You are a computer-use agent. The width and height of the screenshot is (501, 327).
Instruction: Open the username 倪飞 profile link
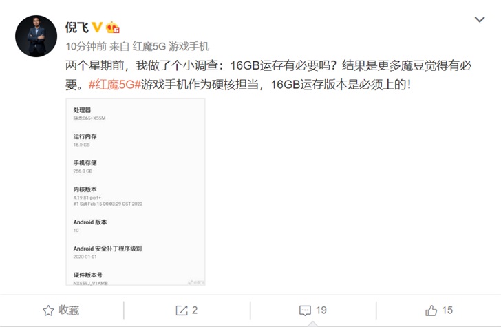[77, 28]
